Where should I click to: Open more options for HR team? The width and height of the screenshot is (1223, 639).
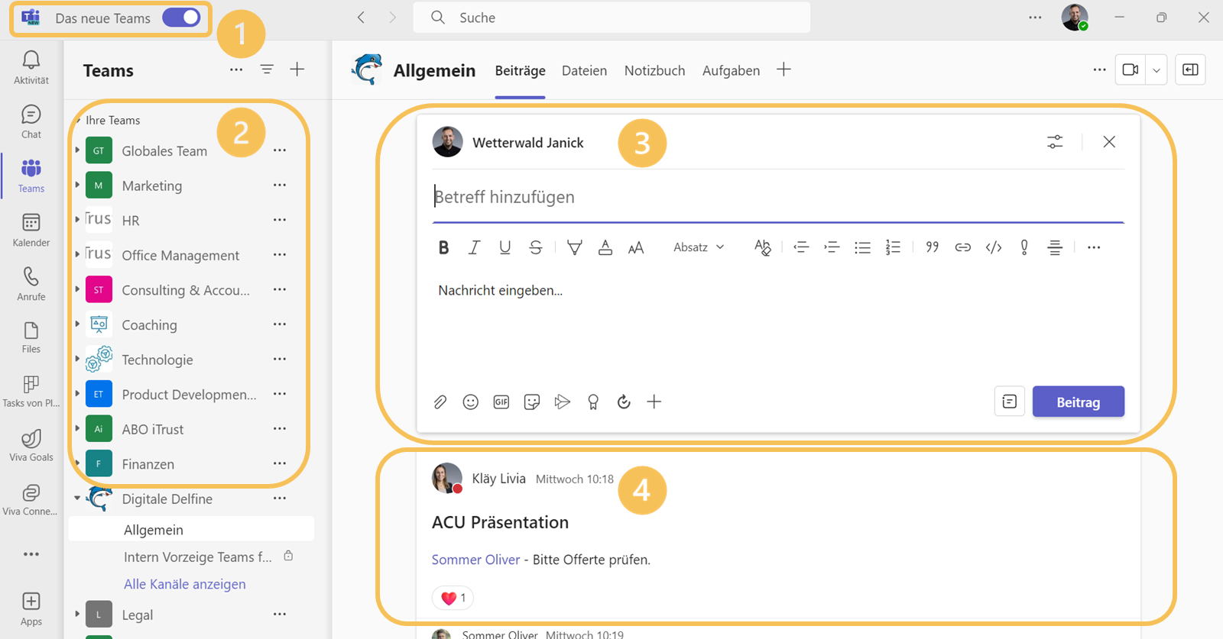(280, 220)
